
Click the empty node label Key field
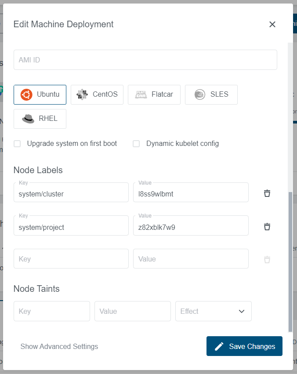pyautogui.click(x=71, y=258)
